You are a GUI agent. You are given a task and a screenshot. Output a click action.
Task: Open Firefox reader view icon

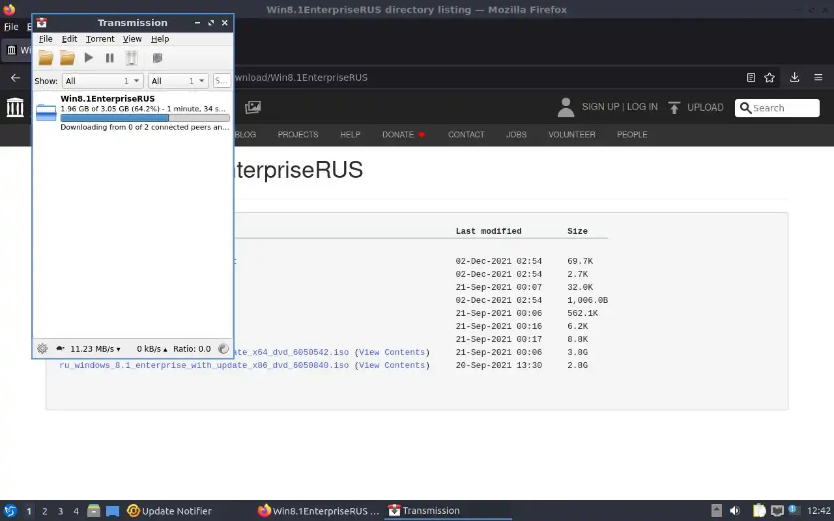click(751, 77)
